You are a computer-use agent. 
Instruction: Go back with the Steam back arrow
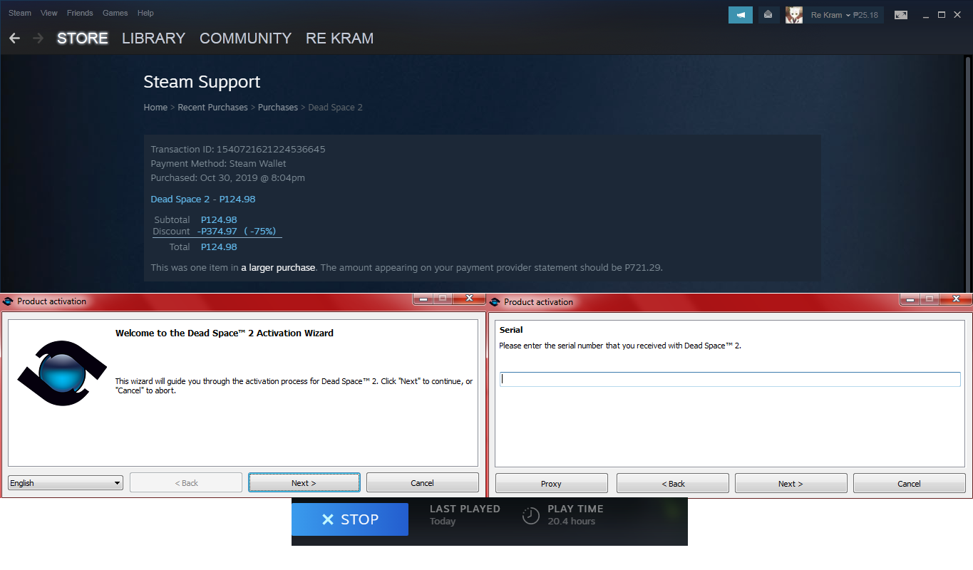tap(14, 38)
